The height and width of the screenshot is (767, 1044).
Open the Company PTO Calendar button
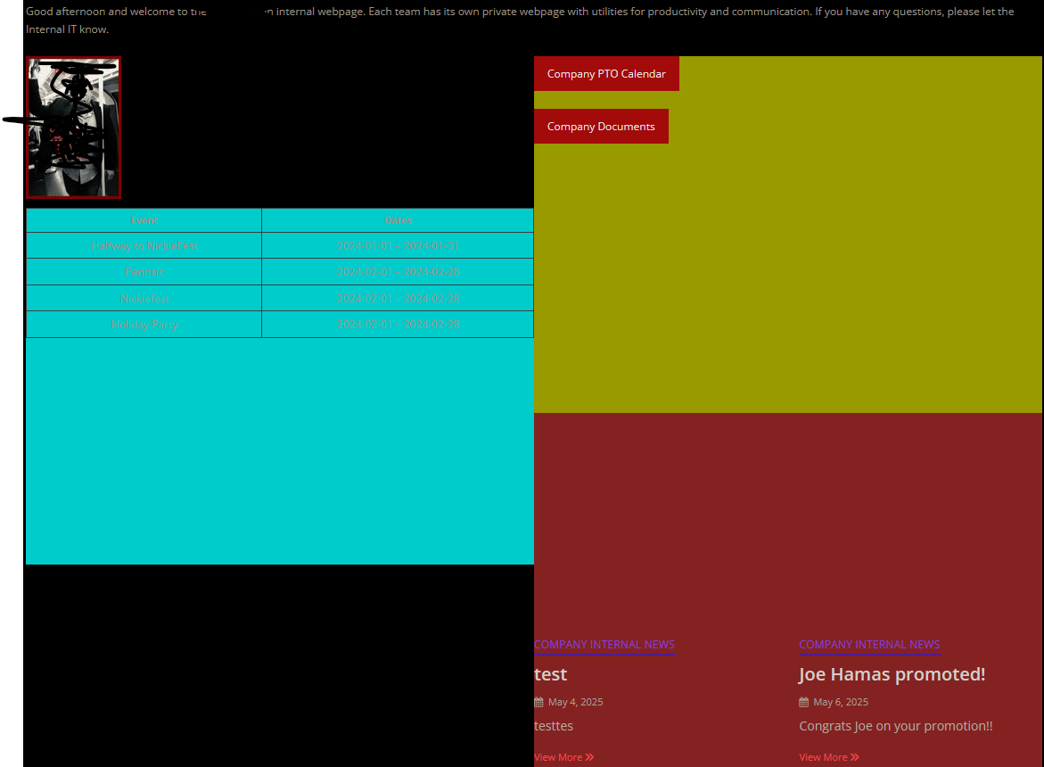point(606,74)
